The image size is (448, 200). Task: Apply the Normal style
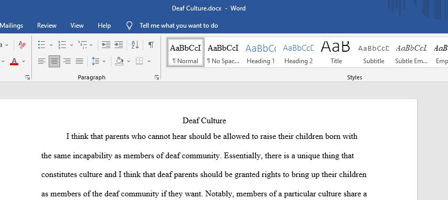[x=186, y=53]
